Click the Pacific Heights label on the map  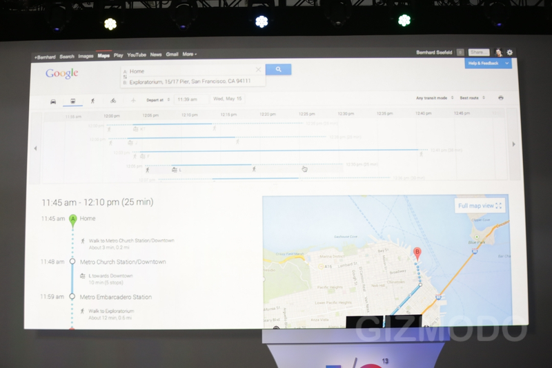point(330,287)
